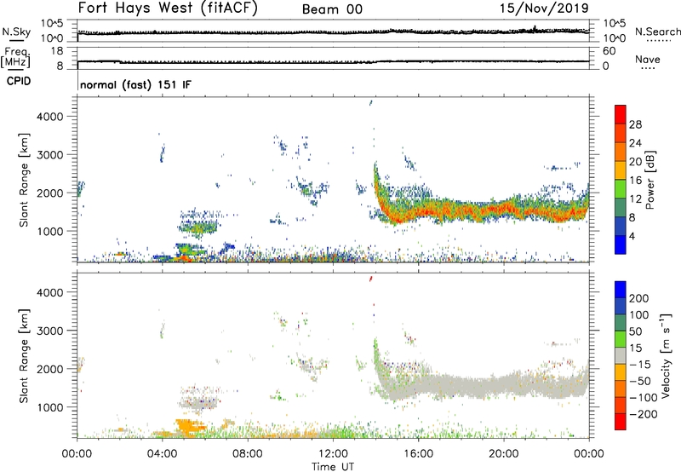Click the Nave legend label
Viewport: 681px width, 472px height.
pos(648,59)
